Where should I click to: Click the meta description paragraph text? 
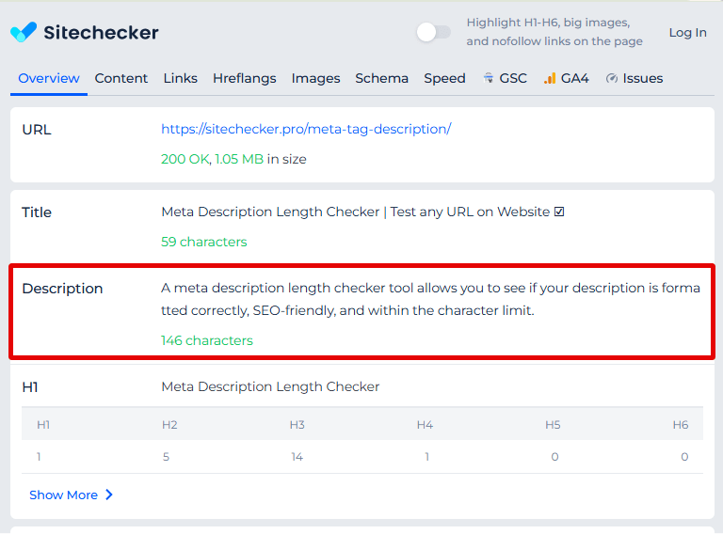tap(430, 299)
